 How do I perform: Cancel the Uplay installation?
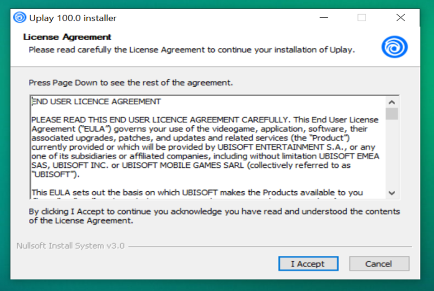pyautogui.click(x=379, y=264)
